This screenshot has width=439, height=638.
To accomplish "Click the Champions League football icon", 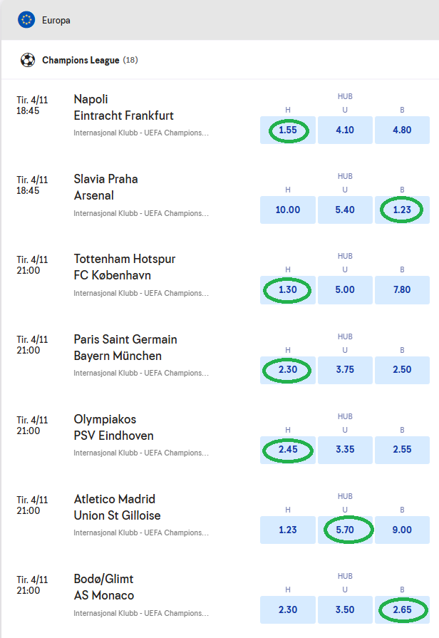I will [x=28, y=61].
